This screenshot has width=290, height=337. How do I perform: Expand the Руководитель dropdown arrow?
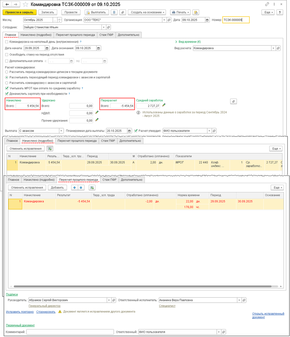[x=109, y=300]
